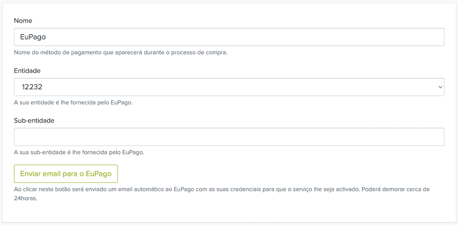The width and height of the screenshot is (458, 225).
Task: Click the help text below Nome field
Action: tap(121, 52)
